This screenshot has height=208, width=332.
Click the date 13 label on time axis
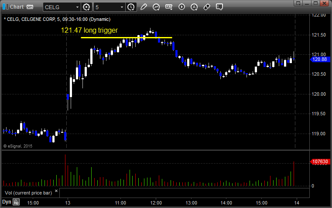point(68,203)
